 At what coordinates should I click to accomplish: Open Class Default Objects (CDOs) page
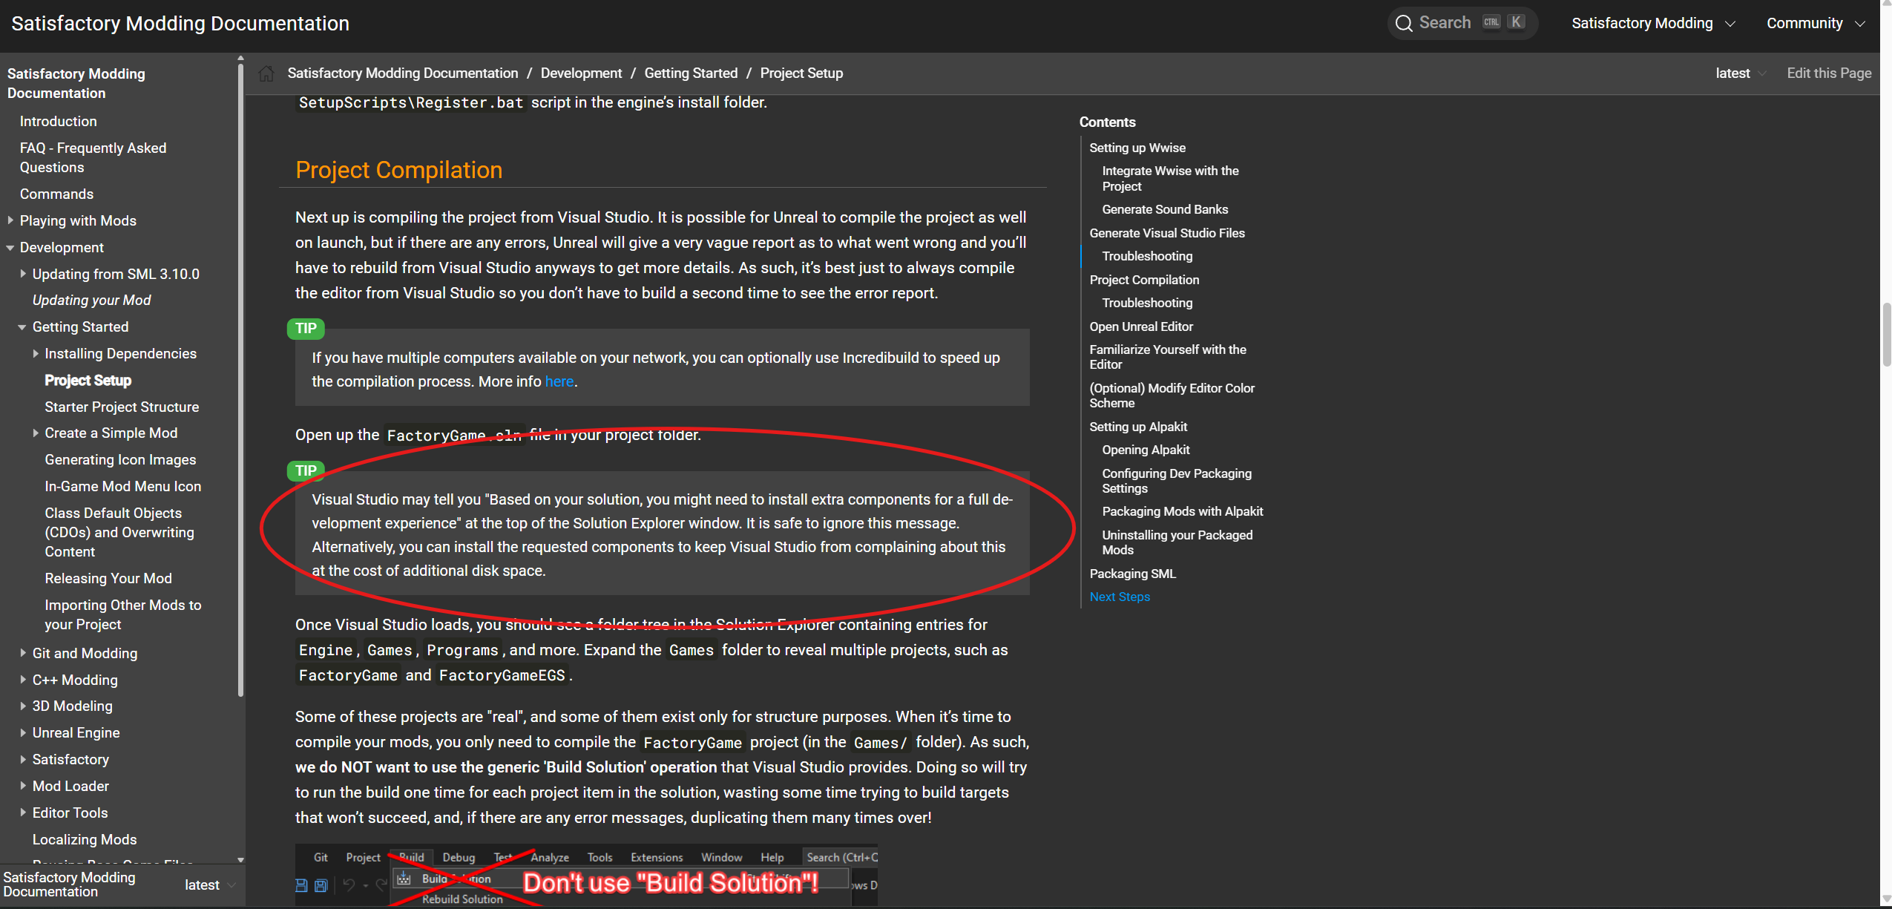(119, 532)
